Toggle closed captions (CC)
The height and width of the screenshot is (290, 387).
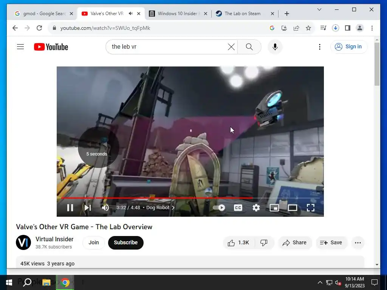[238, 208]
